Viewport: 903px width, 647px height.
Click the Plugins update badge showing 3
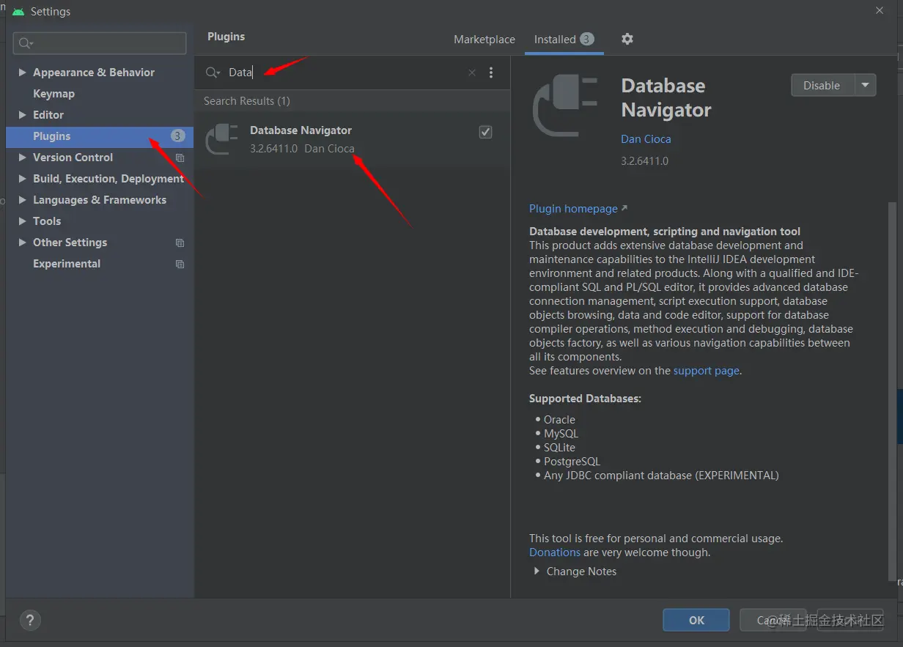(178, 136)
